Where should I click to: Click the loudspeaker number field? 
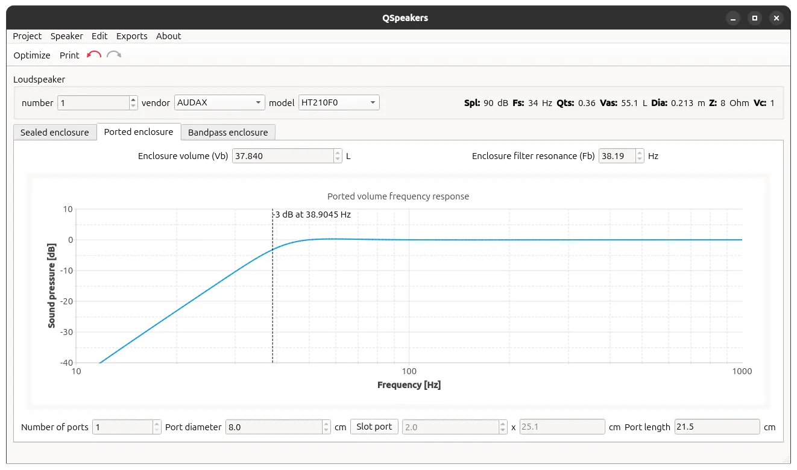click(x=93, y=102)
